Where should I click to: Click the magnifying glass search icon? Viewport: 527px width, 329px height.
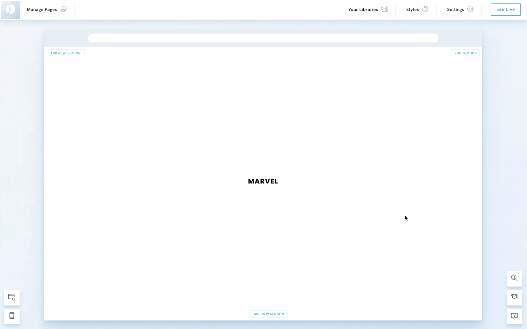514,278
